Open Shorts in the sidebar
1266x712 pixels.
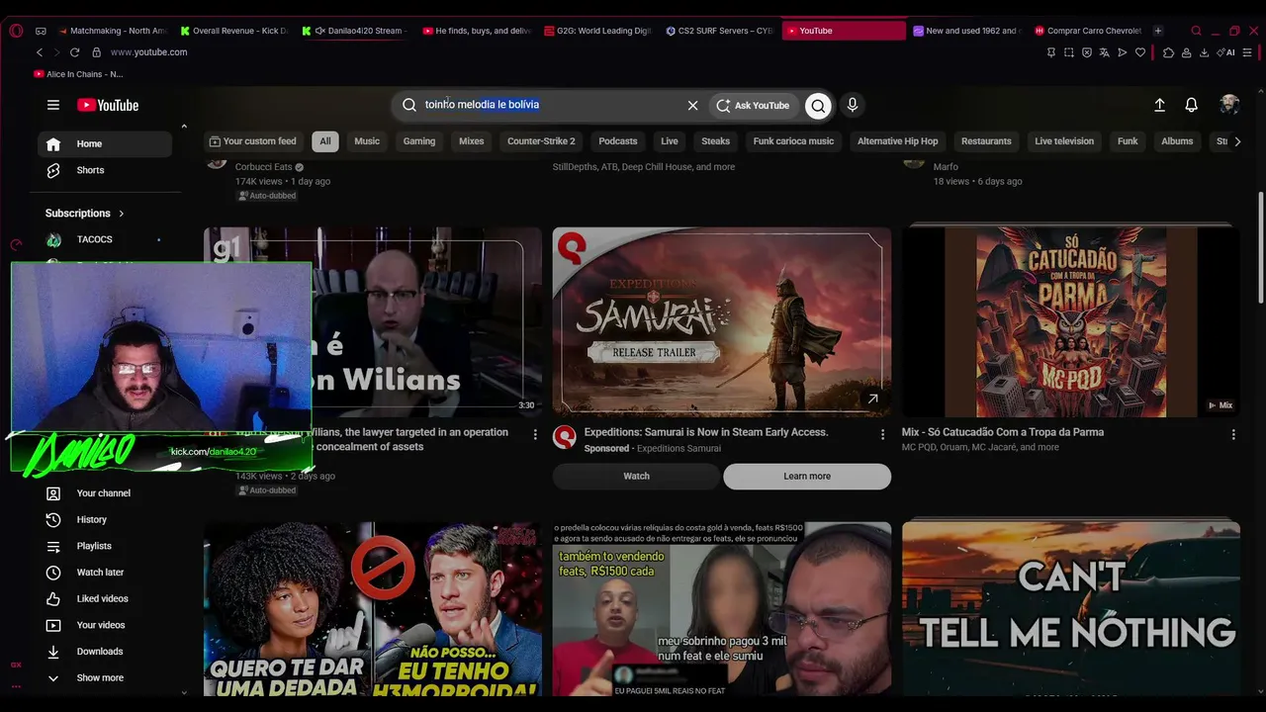coord(105,170)
